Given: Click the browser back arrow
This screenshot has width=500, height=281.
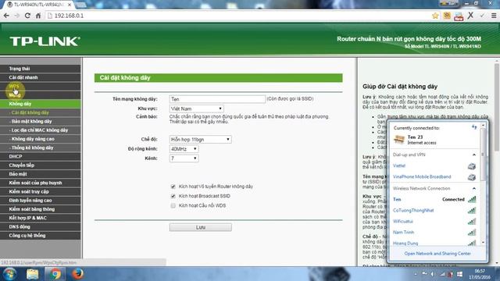Looking at the screenshot, I should click(6, 16).
